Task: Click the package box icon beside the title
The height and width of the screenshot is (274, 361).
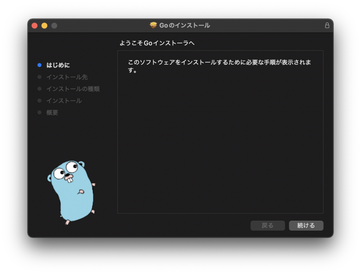Action: point(153,25)
